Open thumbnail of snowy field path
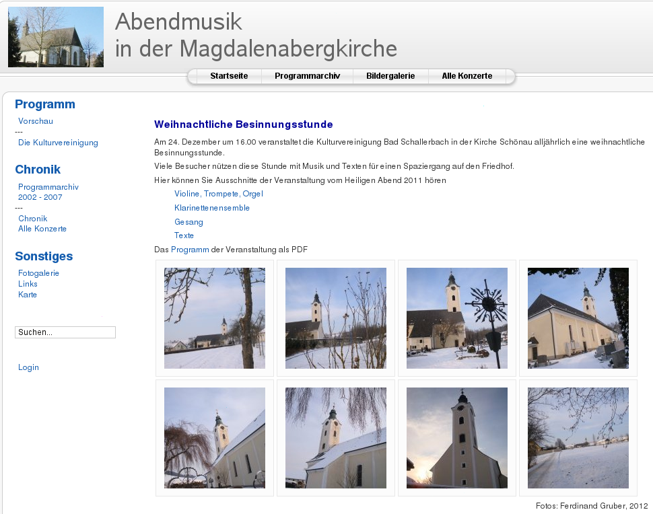 pyautogui.click(x=578, y=438)
